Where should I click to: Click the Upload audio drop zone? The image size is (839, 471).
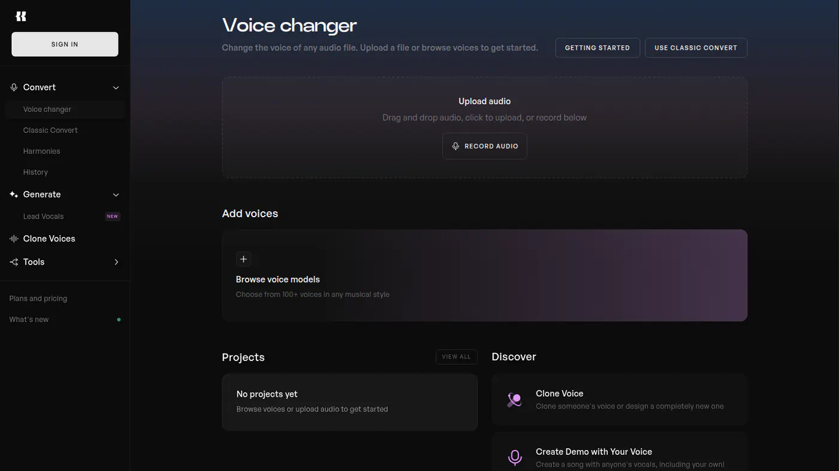[485, 127]
